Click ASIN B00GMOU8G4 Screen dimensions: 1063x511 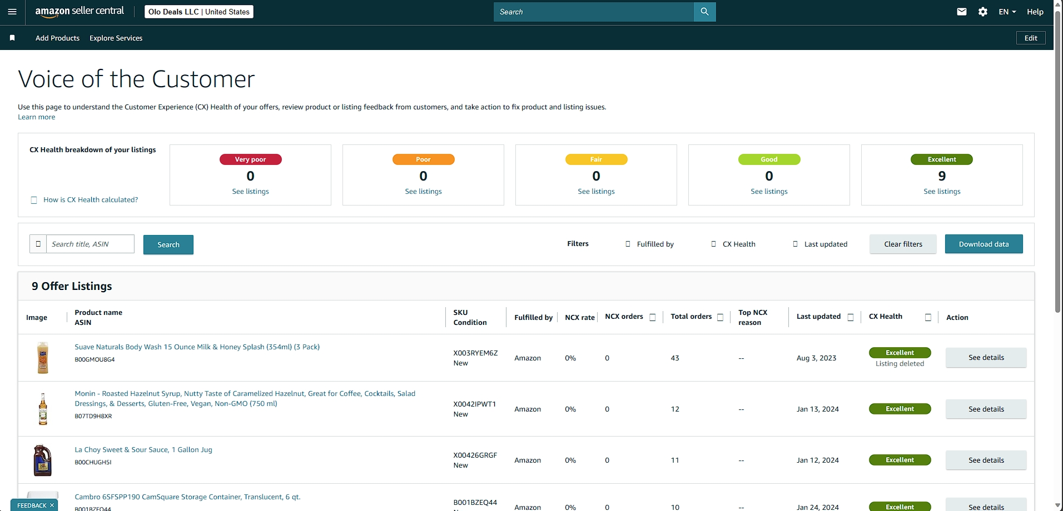(x=95, y=360)
